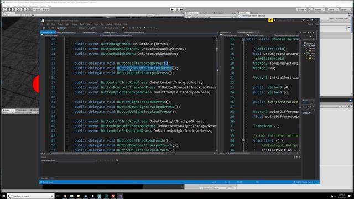Open the Visual Studio Edit menu
The height and width of the screenshot is (199, 354).
pyautogui.click(x=47, y=24)
